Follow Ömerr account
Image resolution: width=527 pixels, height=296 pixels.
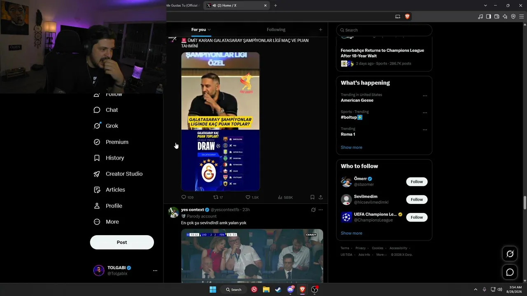(417, 182)
